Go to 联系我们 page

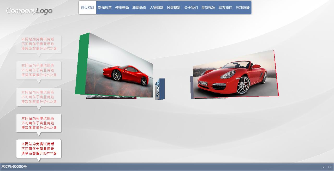tap(225, 8)
